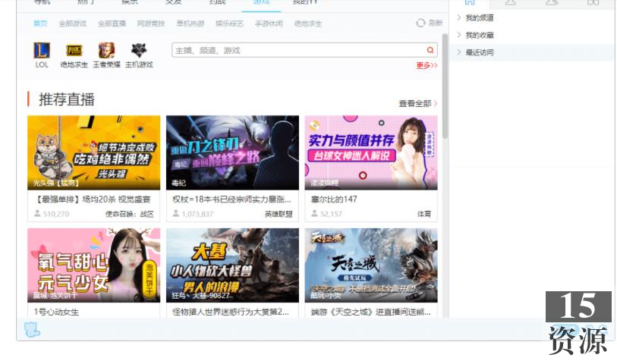
Task: Switch to the 娱乐综艺 sub-tab
Action: (229, 24)
